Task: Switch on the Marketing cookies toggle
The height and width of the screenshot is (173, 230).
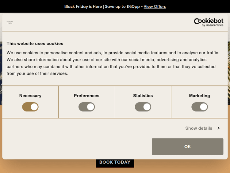Action: [x=199, y=107]
